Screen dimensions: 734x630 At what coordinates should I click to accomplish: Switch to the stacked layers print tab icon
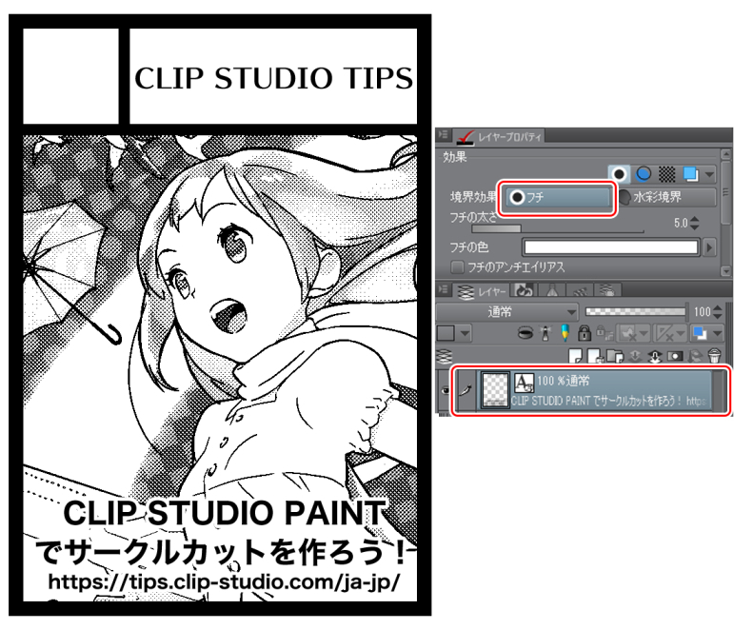(x=607, y=290)
